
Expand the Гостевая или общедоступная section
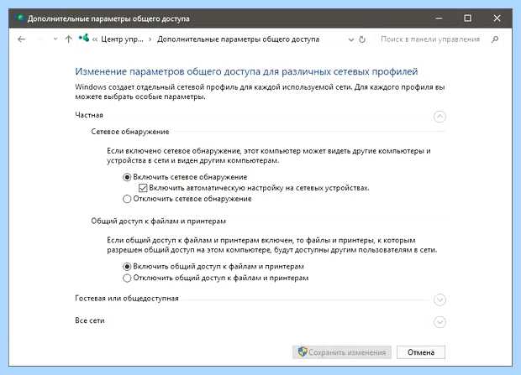(439, 299)
